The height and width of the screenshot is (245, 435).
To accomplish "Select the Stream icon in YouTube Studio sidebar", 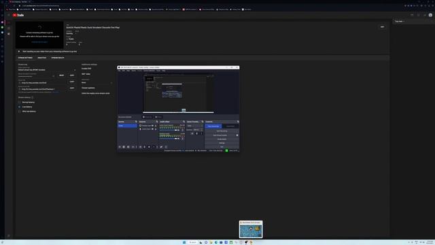I will (x=9, y=22).
